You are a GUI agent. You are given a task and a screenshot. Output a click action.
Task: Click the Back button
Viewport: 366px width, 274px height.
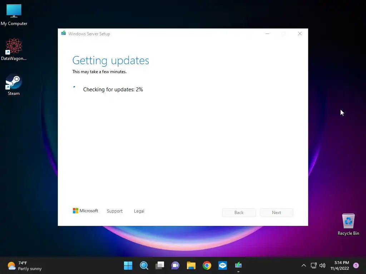[x=239, y=213]
